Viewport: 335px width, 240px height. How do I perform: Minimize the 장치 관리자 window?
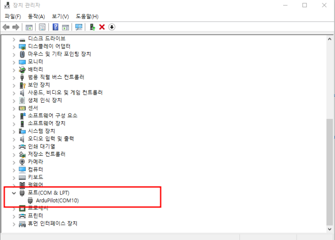285,5
